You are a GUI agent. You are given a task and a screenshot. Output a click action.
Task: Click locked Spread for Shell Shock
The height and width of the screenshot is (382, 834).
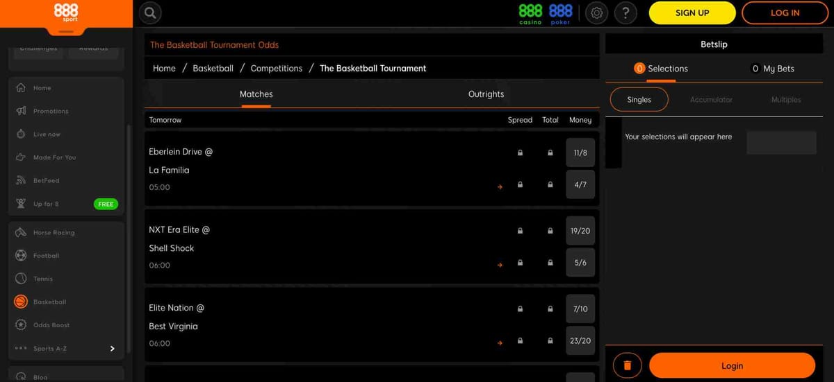520,263
